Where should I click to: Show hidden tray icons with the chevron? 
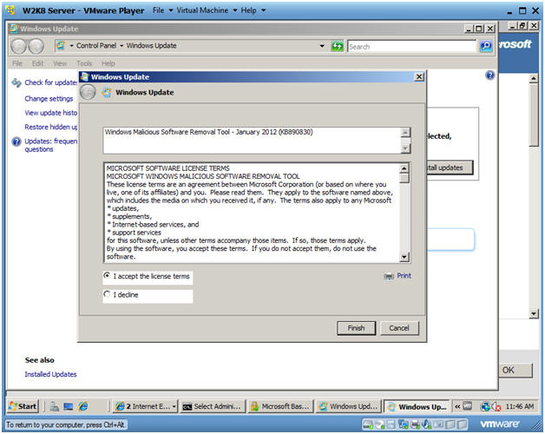pos(457,406)
